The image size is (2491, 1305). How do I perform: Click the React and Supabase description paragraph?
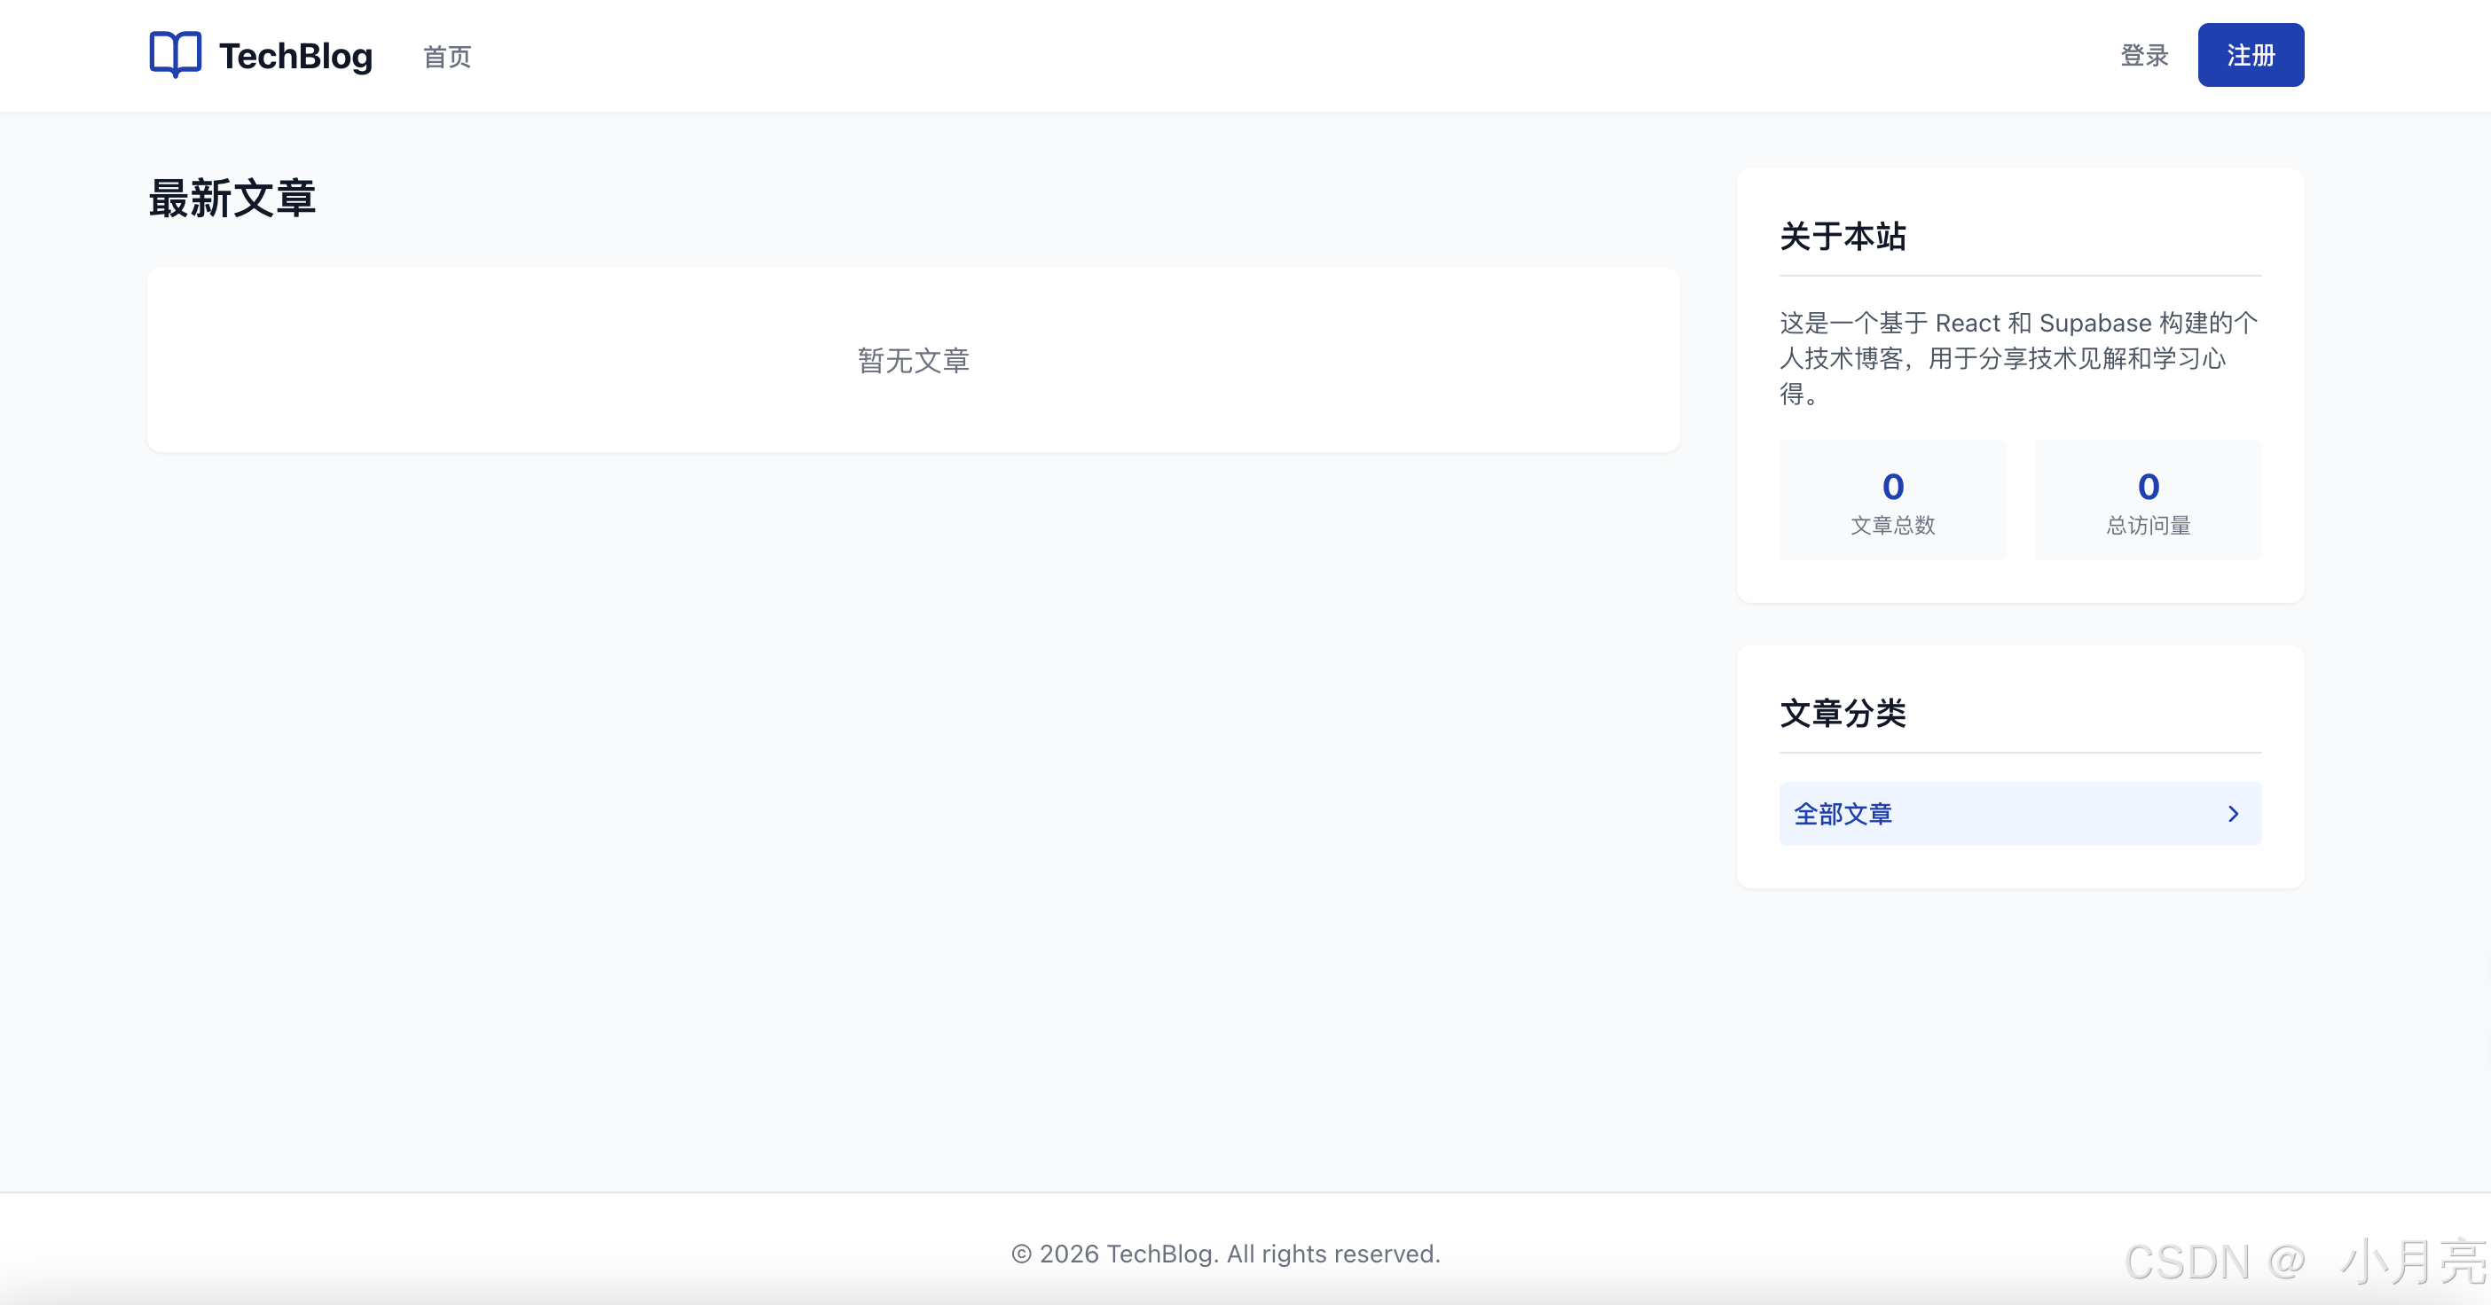pos(2018,357)
